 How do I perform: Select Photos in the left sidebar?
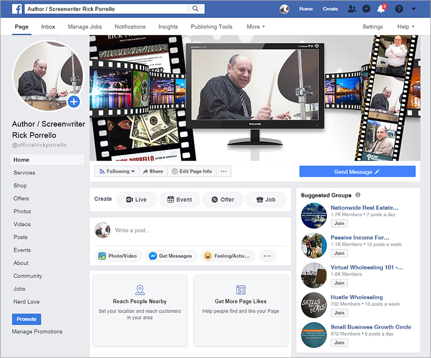(x=22, y=212)
